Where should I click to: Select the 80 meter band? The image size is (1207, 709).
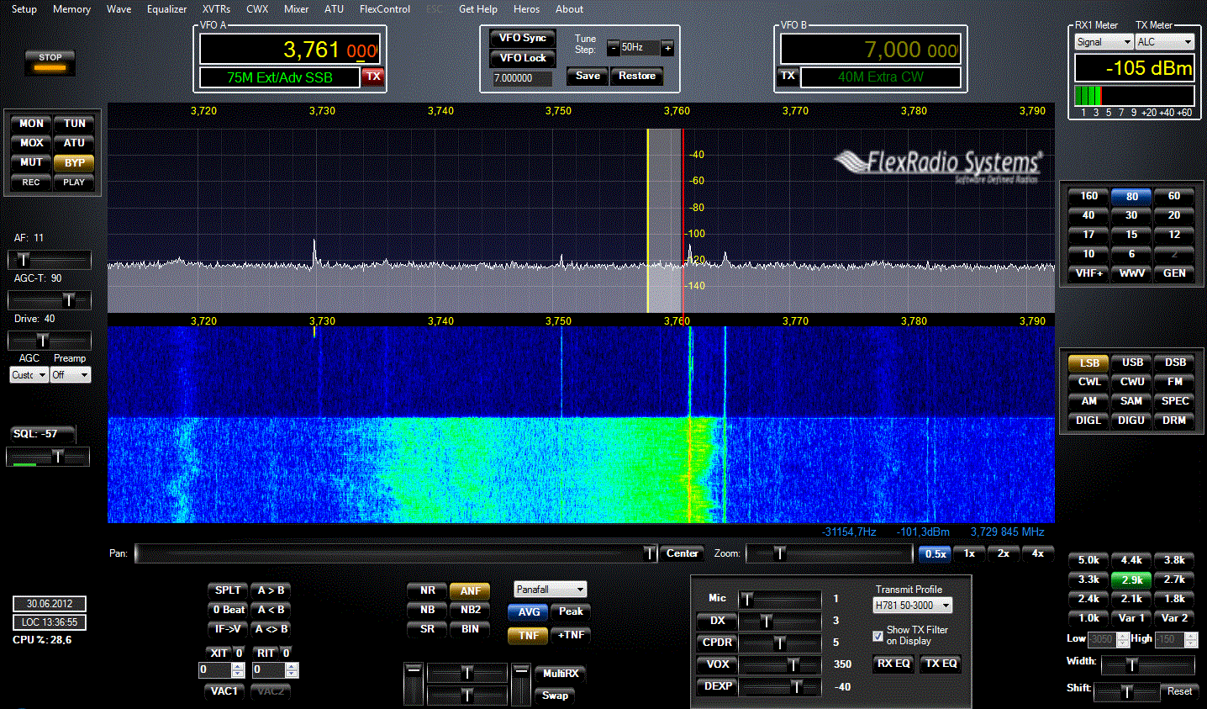[x=1131, y=195]
